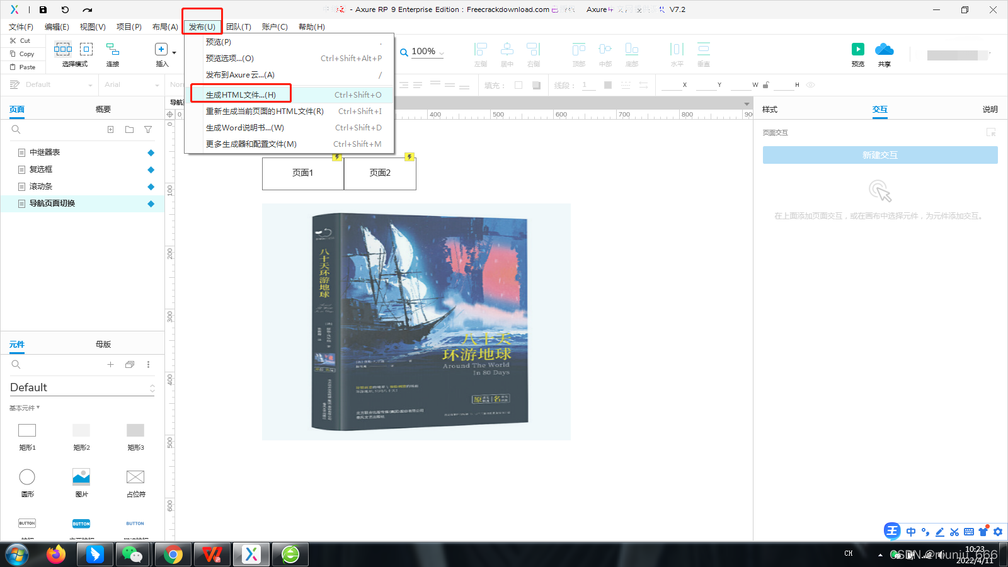The image size is (1008, 567).
Task: Click the green 预览 preview button
Action: 858,54
